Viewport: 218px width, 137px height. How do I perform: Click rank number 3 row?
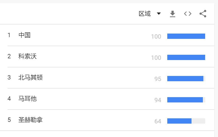click(x=111, y=77)
